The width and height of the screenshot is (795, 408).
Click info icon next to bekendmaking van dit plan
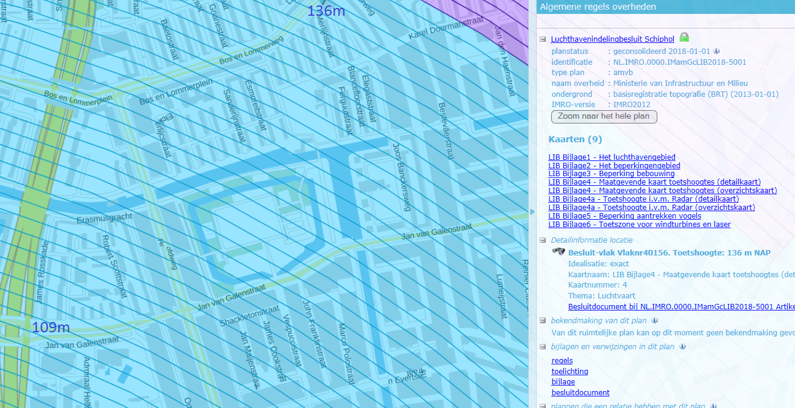point(655,321)
